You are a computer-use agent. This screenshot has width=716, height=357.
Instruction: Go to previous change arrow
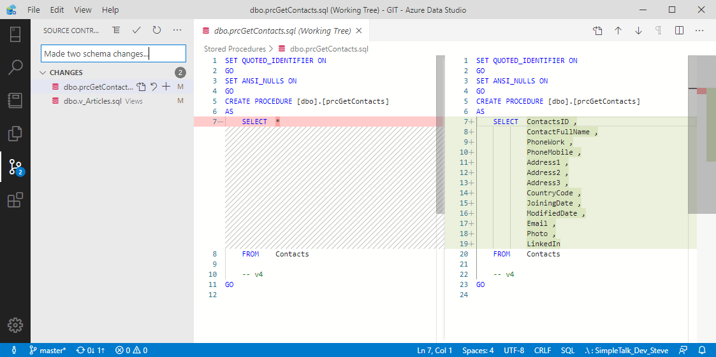pos(618,31)
